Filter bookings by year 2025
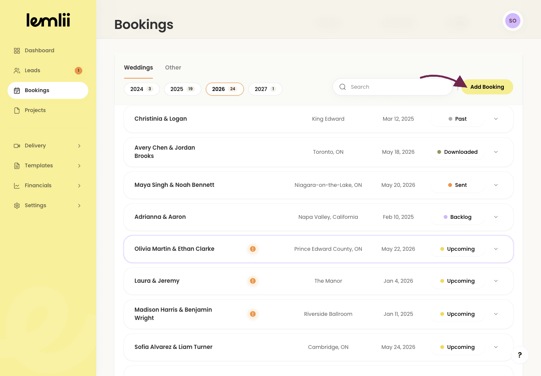Image resolution: width=541 pixels, height=376 pixels. point(183,89)
